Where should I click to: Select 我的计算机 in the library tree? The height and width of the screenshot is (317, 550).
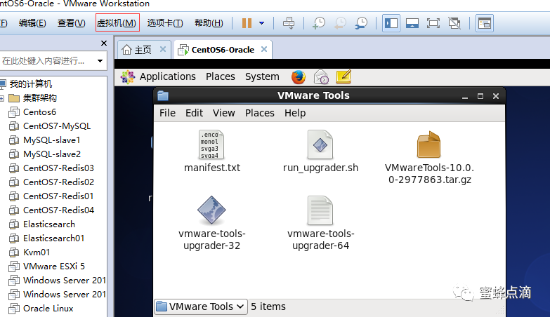pos(30,84)
